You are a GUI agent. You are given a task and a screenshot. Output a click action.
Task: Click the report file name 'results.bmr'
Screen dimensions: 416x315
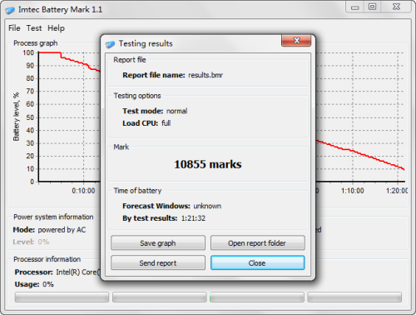click(x=206, y=75)
